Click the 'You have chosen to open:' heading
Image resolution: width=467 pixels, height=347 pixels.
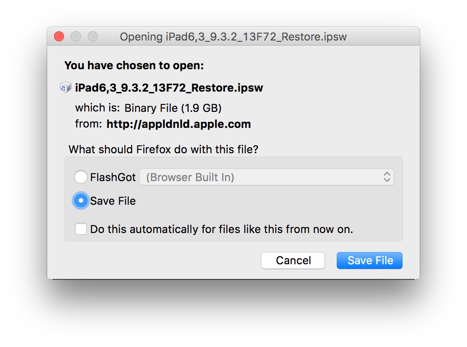pyautogui.click(x=134, y=65)
